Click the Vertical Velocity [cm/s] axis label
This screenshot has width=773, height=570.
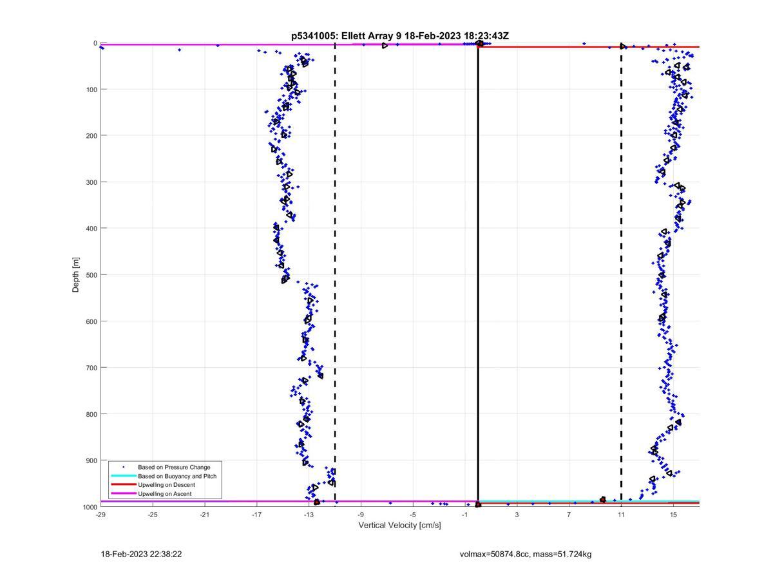[399, 526]
